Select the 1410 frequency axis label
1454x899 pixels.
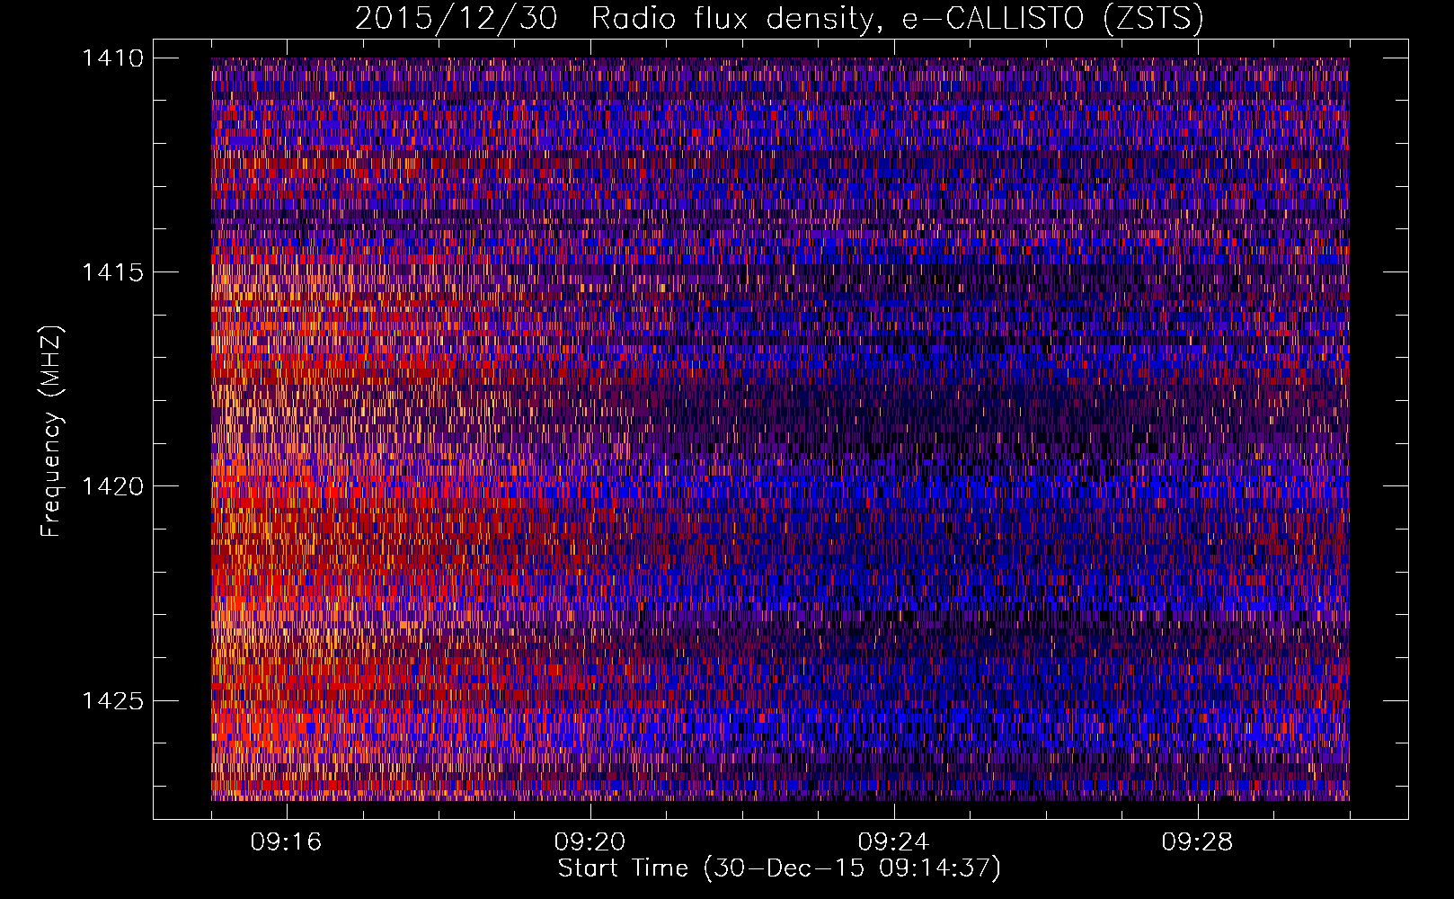tap(112, 58)
